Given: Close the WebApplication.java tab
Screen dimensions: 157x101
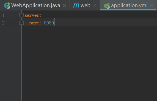Looking at the screenshot, I should 64,5.
